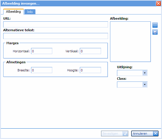Viewport: 162px width, 139px height.
Task: Click the Afbeelding preview area
Action: coord(130,42)
